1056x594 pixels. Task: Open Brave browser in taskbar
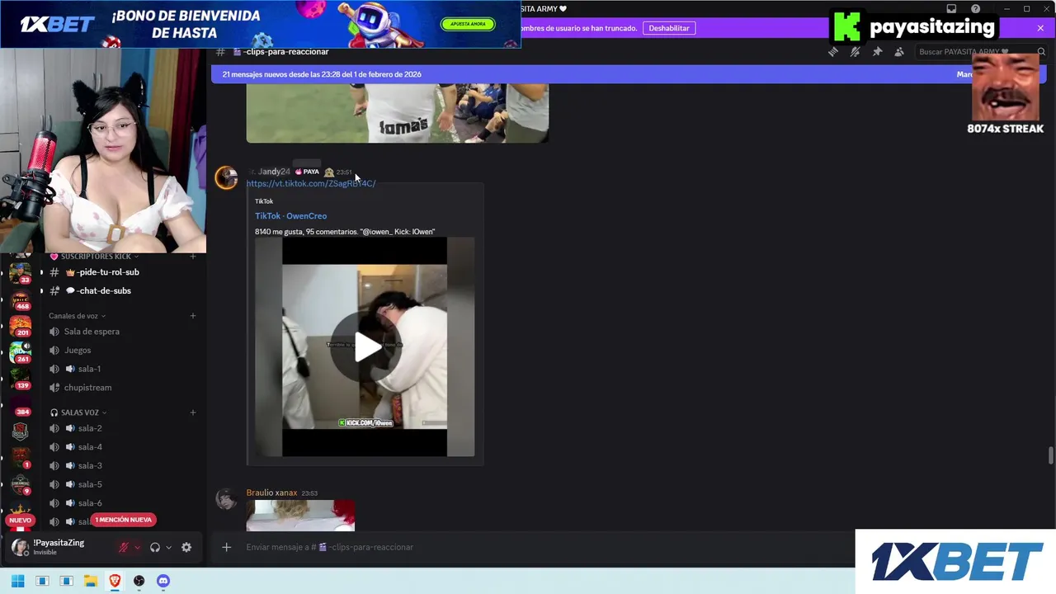[x=115, y=581]
